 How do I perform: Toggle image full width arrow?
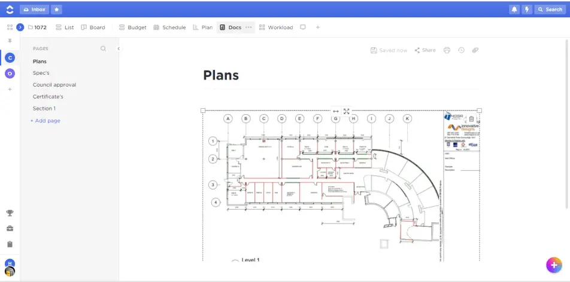click(x=335, y=111)
